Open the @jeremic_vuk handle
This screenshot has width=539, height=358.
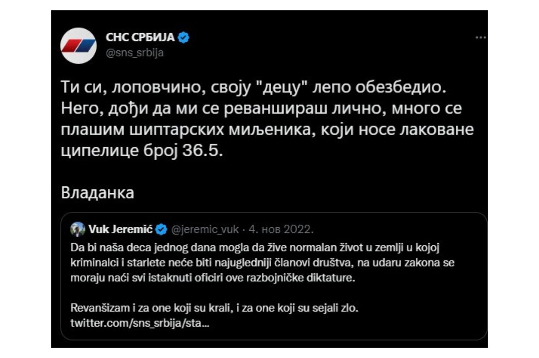[x=205, y=229]
